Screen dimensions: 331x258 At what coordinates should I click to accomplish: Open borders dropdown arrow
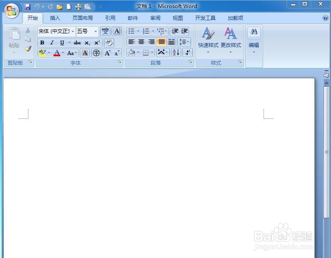coord(152,52)
